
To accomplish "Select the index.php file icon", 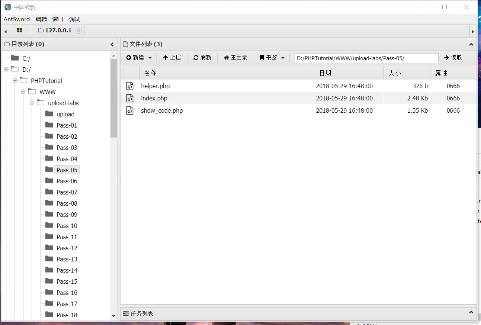I will tap(129, 98).
